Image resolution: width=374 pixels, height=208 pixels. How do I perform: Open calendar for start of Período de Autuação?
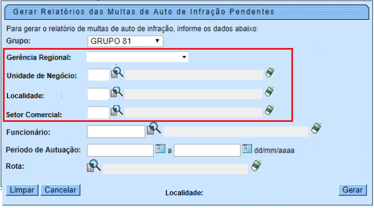tap(160, 148)
